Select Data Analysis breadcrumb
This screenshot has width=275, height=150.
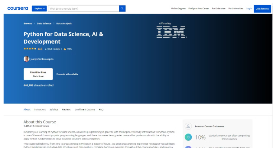coord(64,23)
